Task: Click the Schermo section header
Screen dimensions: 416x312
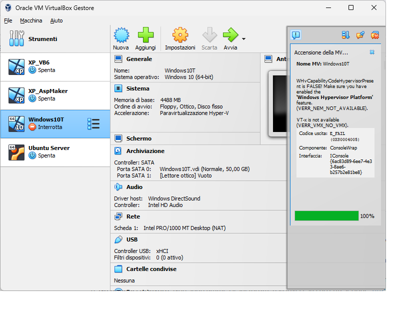Action: [x=139, y=138]
